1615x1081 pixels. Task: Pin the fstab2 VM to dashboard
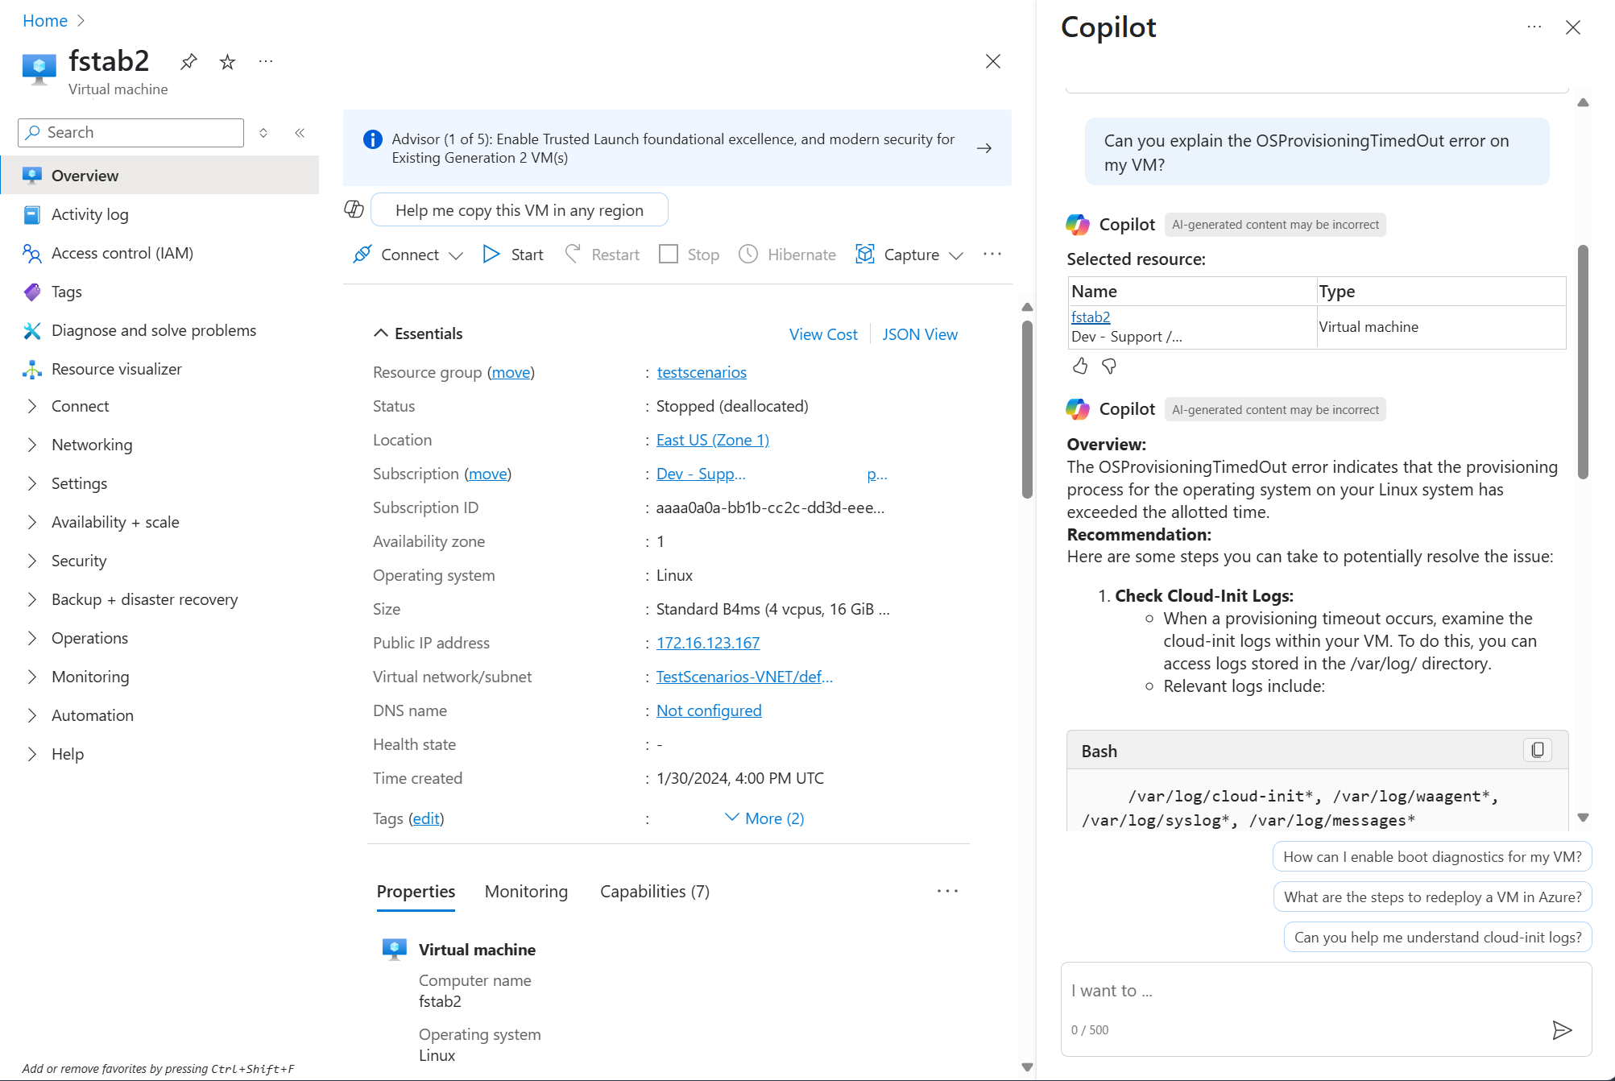[188, 62]
